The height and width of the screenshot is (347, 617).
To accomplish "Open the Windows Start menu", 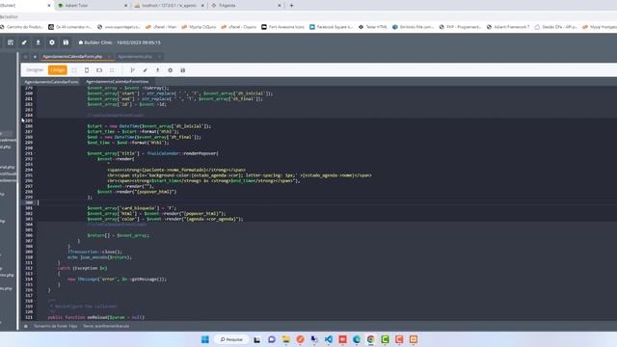I will click(205, 339).
